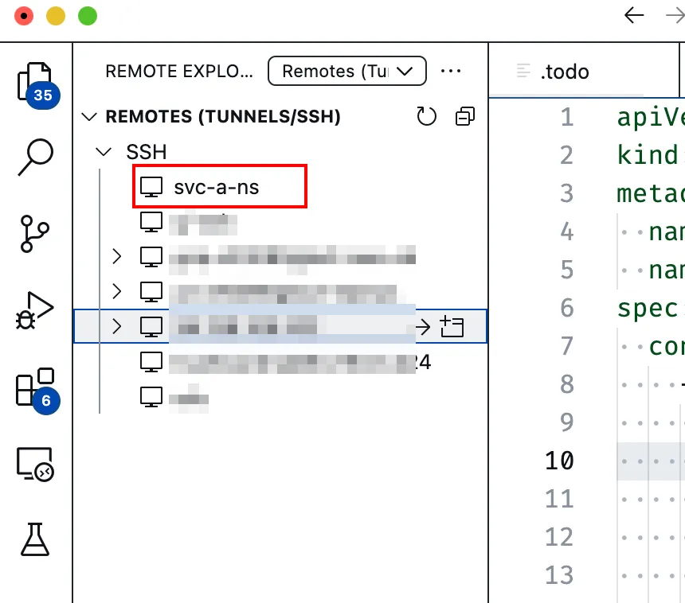Go back with navigation arrow
685x603 pixels.
[x=634, y=16]
